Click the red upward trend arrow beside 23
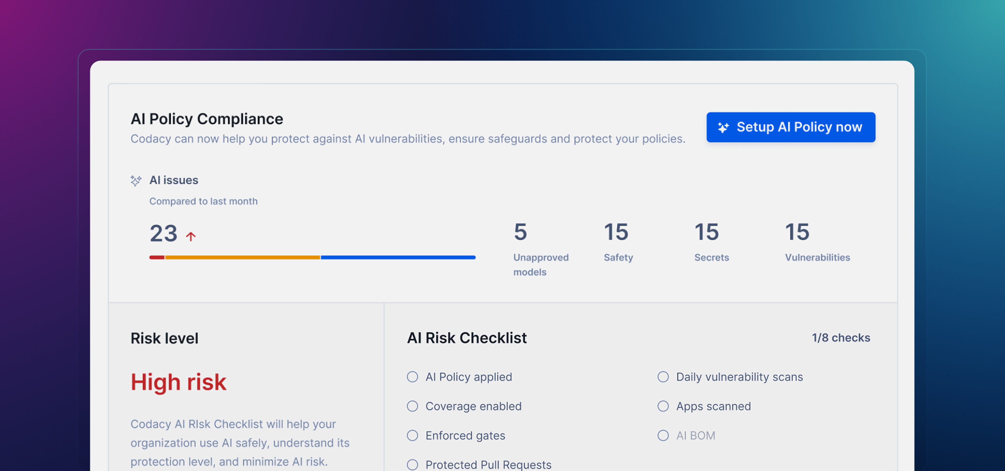Image resolution: width=1005 pixels, height=471 pixels. [191, 235]
